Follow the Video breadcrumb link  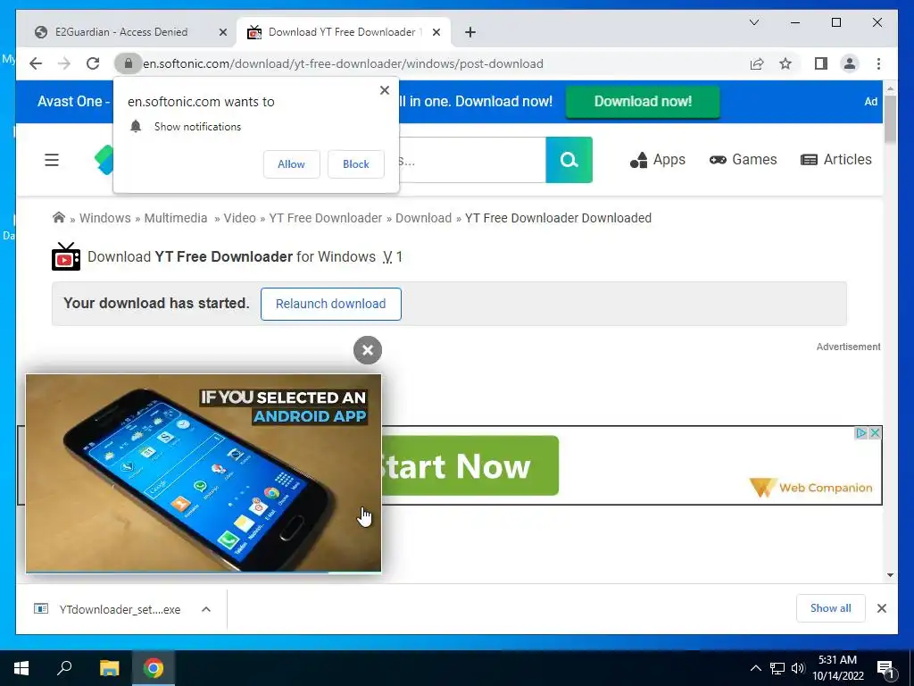(239, 218)
